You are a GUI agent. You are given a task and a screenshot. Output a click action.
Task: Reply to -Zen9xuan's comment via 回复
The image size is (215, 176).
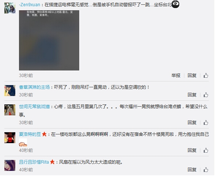192,76
